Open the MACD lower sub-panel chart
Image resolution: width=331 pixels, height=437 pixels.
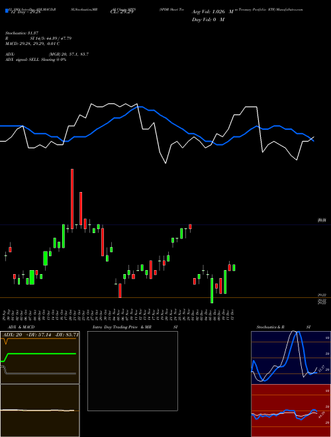coord(40,411)
